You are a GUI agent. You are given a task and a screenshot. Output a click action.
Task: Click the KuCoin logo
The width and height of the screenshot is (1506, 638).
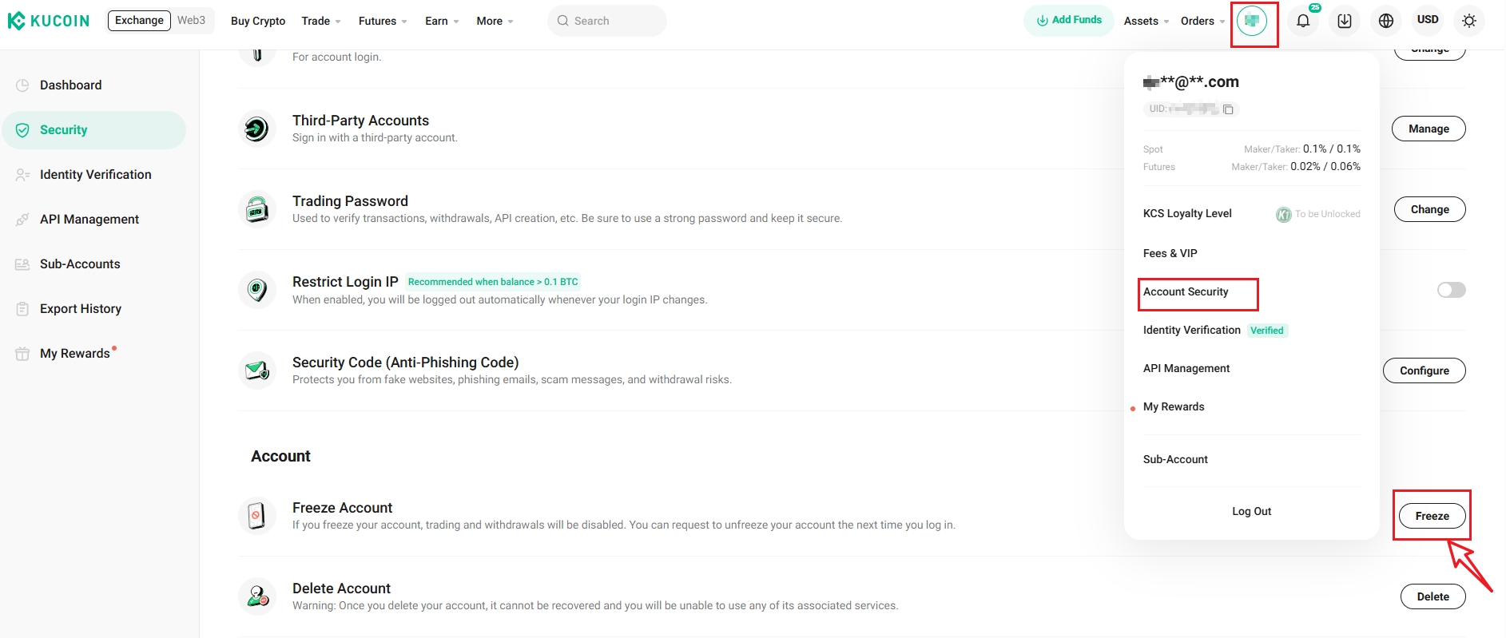49,21
